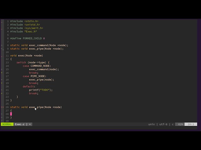Screen dimensions: 201x150
Task: Click the 28:1 cursor position indicator
Action: [191, 124]
